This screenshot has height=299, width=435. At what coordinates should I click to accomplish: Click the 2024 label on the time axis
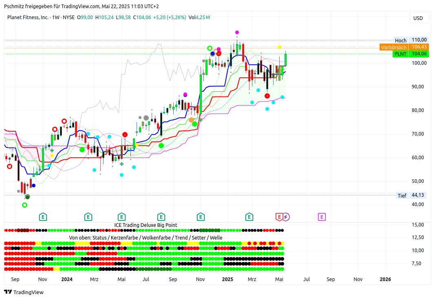pyautogui.click(x=67, y=279)
